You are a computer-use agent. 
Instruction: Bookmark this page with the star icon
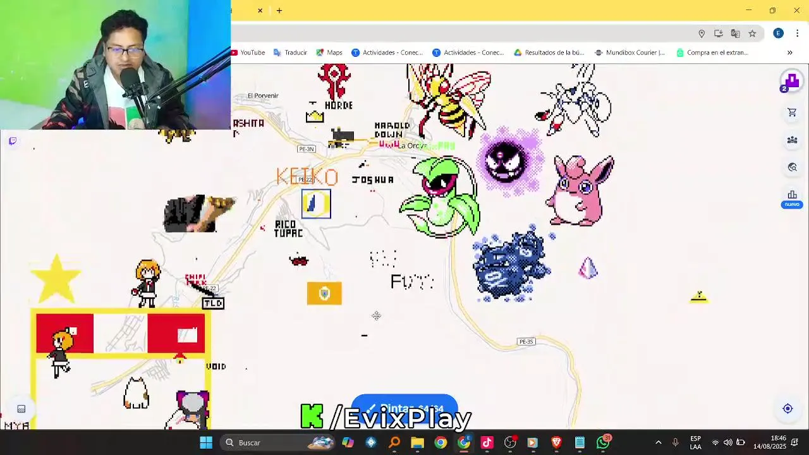tap(752, 33)
